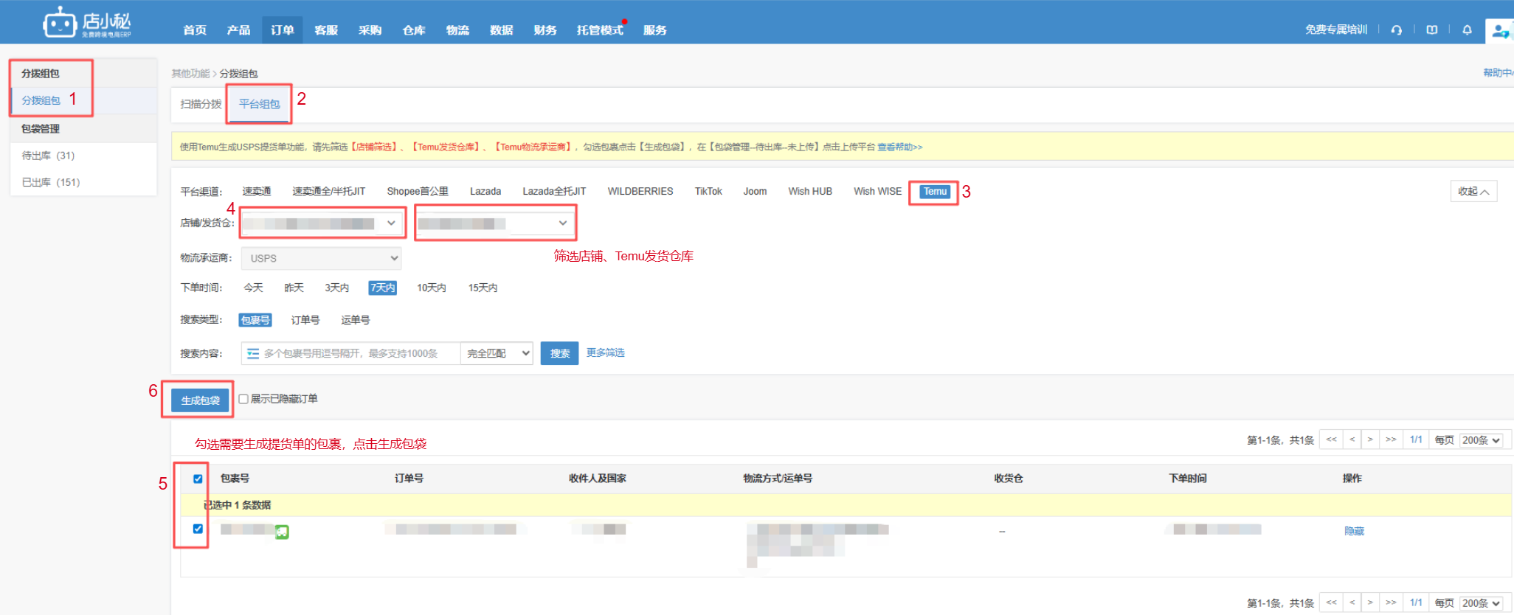Screen dimensions: 1514x615
Task: Uncheck the first package row checkbox
Action: coord(198,529)
